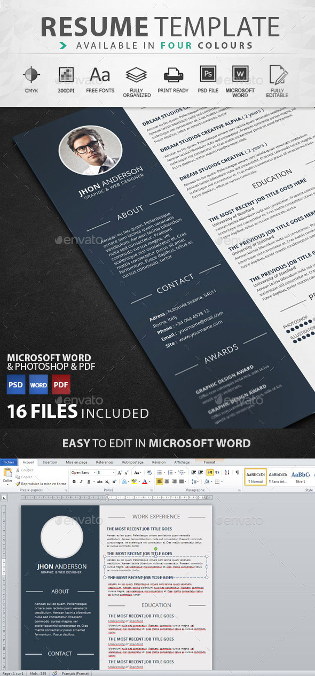The image size is (315, 676).
Task: Apply the Titre 1 style
Action: [x=300, y=477]
